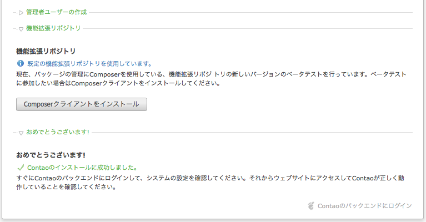Collapse the 機能拡張リポジトリ section triangle
The image size is (426, 222).
[x=21, y=29]
